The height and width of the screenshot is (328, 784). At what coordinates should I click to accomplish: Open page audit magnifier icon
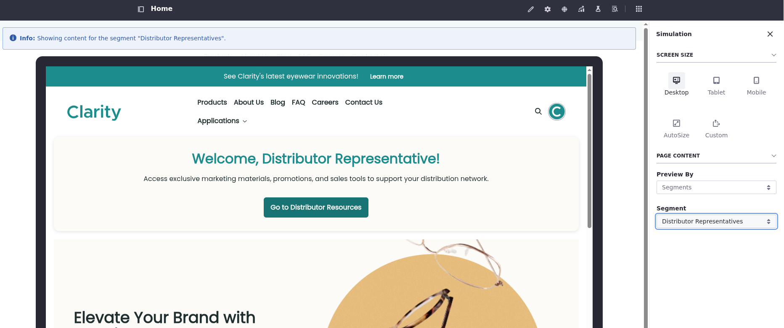614,9
